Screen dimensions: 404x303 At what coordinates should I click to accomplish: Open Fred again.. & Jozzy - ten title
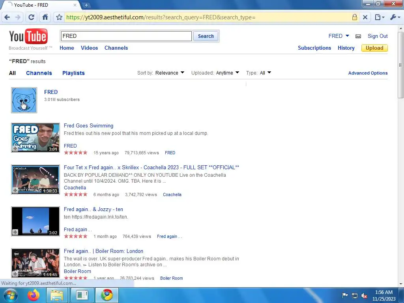pyautogui.click(x=93, y=209)
